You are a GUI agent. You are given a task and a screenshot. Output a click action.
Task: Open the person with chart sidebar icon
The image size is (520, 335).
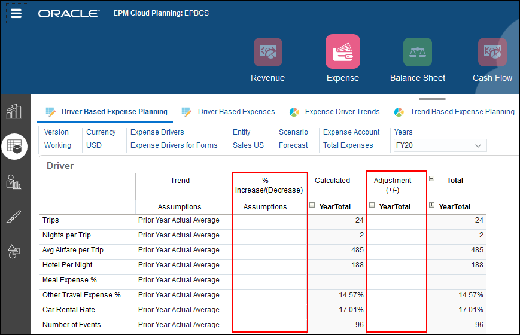click(14, 182)
